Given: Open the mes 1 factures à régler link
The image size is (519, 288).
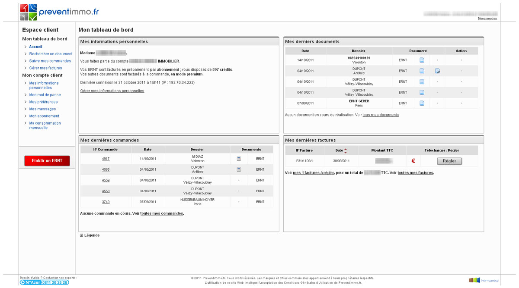Looking at the screenshot, I should coord(314,173).
